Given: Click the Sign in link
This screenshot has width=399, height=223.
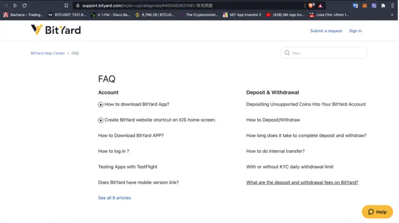Looking at the screenshot, I should [355, 31].
